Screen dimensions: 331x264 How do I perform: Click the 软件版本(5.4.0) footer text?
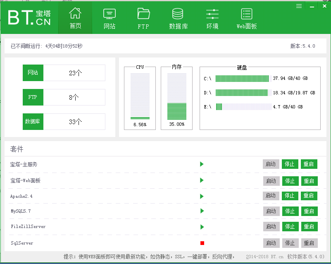(306, 257)
